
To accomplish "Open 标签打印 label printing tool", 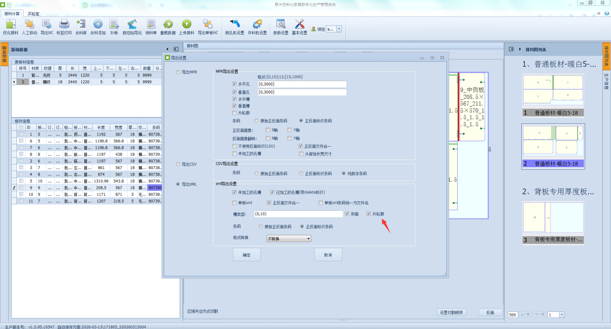I will tap(64, 25).
